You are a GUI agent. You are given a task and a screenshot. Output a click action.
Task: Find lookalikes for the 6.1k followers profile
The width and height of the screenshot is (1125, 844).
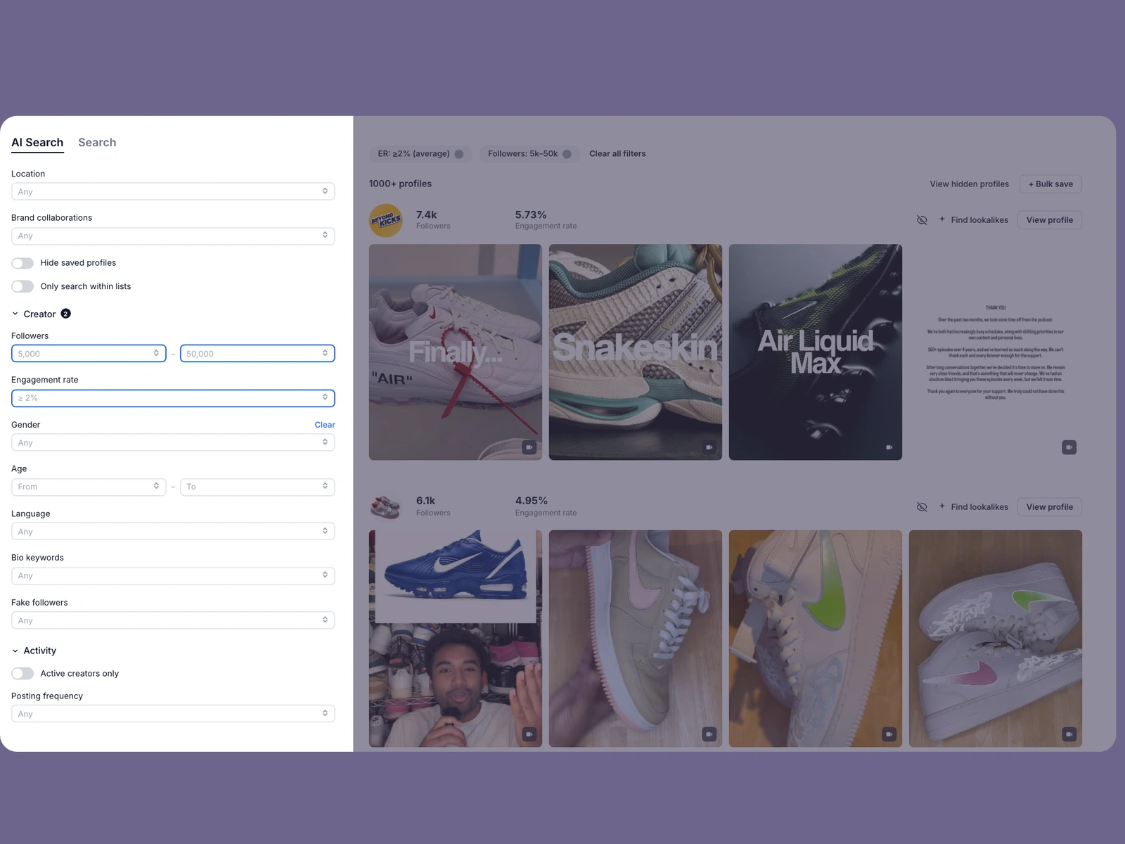coord(973,507)
